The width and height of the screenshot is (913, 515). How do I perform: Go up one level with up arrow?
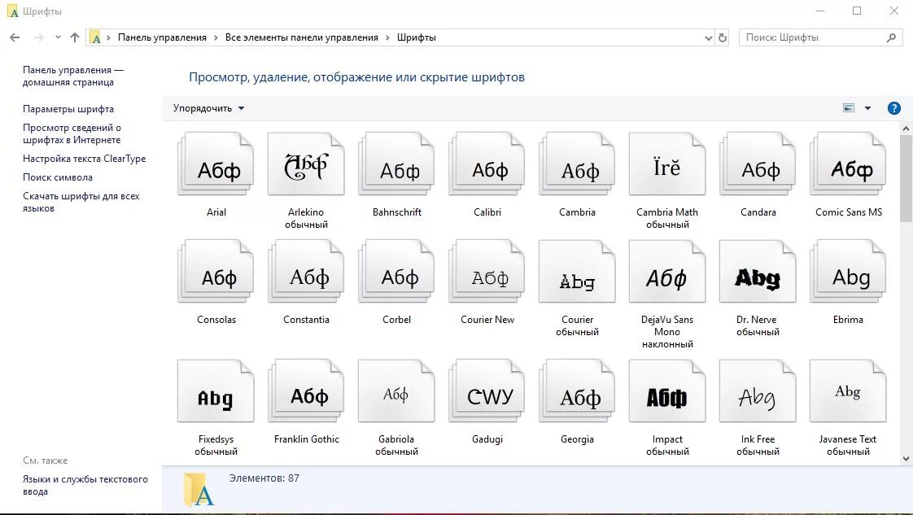[75, 37]
